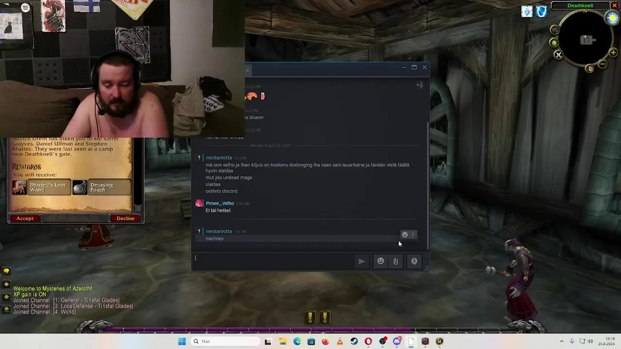The width and height of the screenshot is (621, 349).
Task: Click the ice crystal buff icon
Action: pos(527,11)
